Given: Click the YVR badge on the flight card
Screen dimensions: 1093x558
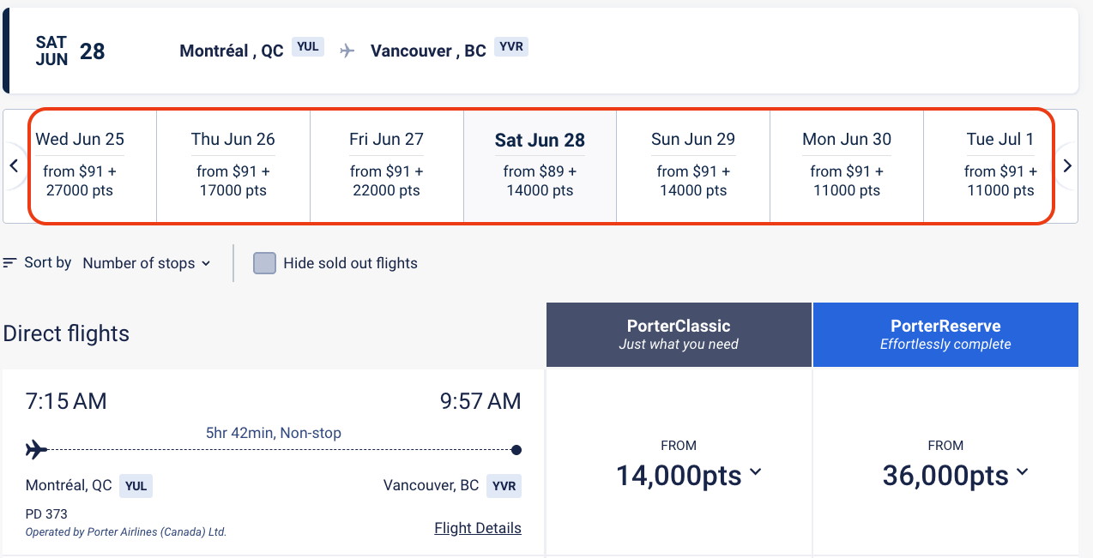Looking at the screenshot, I should point(504,486).
